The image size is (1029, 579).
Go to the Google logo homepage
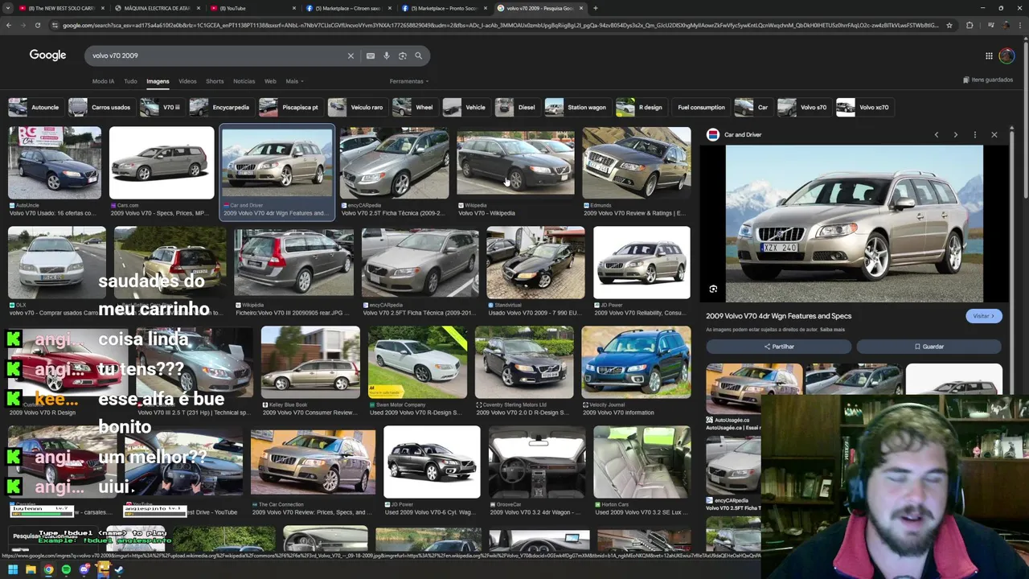(x=47, y=55)
